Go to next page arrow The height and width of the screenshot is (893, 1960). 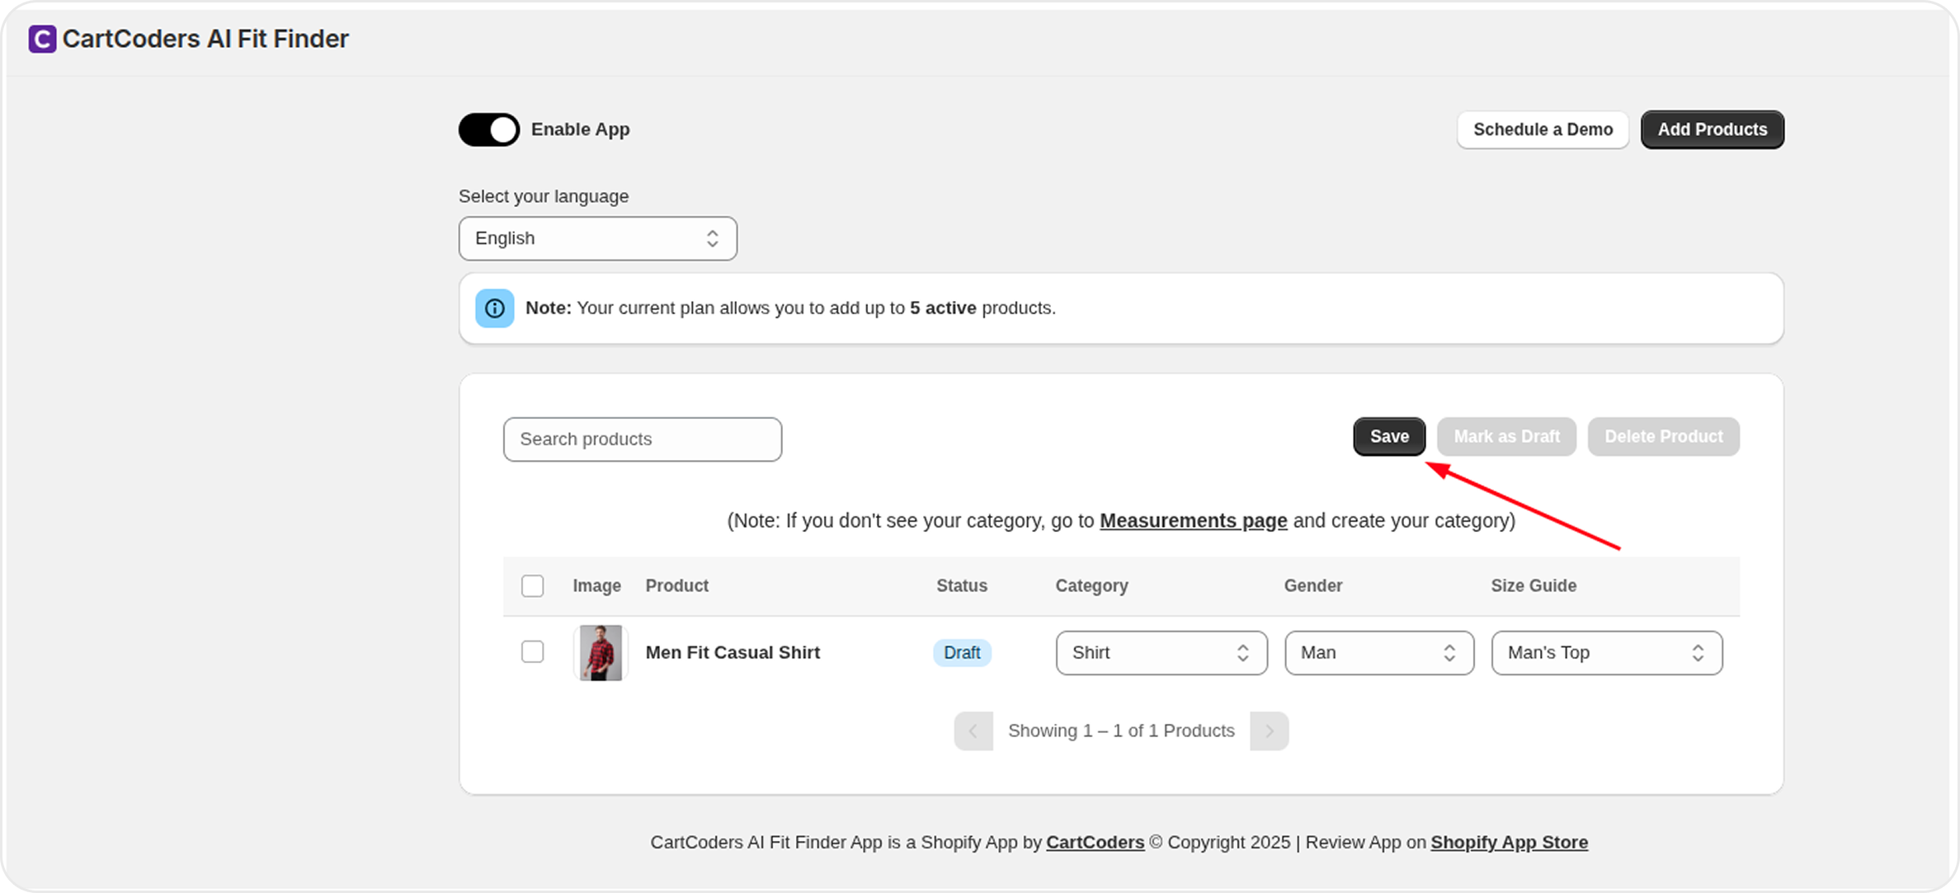tap(1269, 731)
